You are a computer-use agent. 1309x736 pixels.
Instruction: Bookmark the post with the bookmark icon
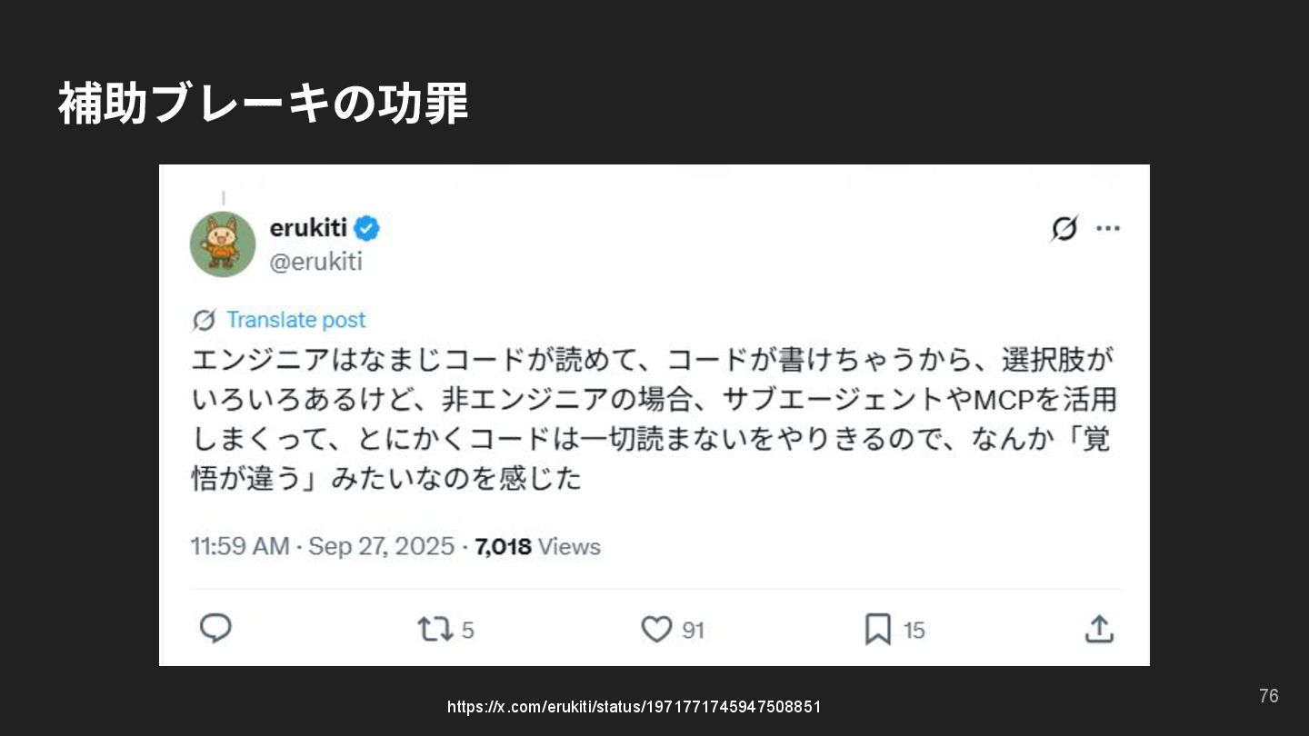pos(877,629)
